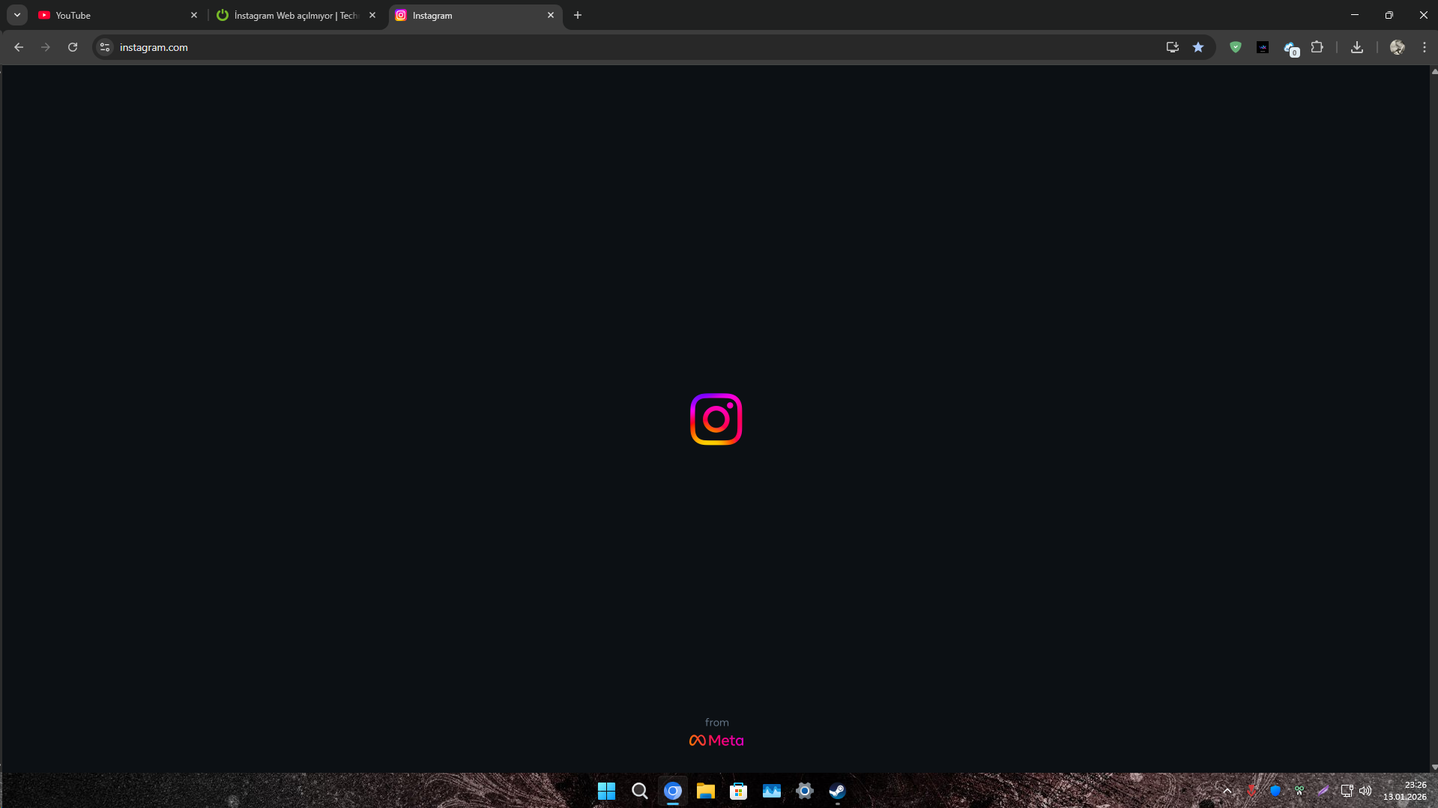The width and height of the screenshot is (1438, 808).
Task: Click the Chromium browser taskbar icon
Action: pyautogui.click(x=673, y=791)
